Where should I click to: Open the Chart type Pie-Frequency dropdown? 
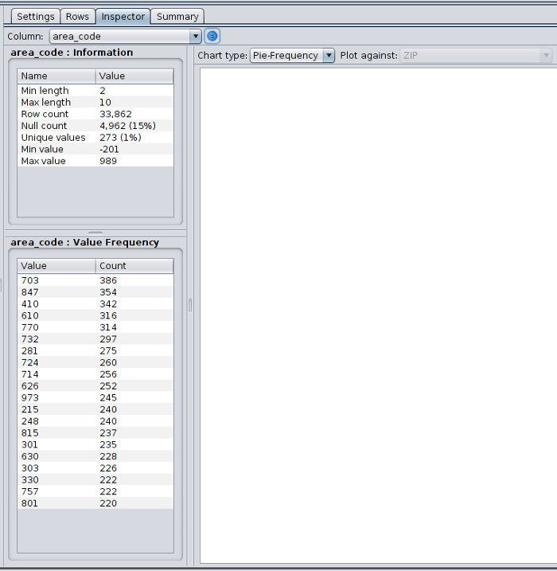pyautogui.click(x=292, y=56)
